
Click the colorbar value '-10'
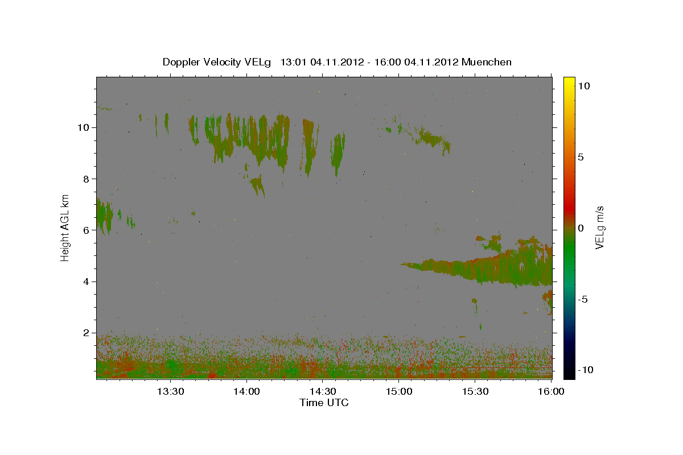585,370
